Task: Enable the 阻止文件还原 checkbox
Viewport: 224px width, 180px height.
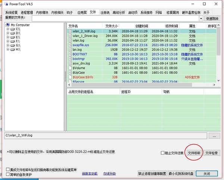Action: click(x=162, y=153)
